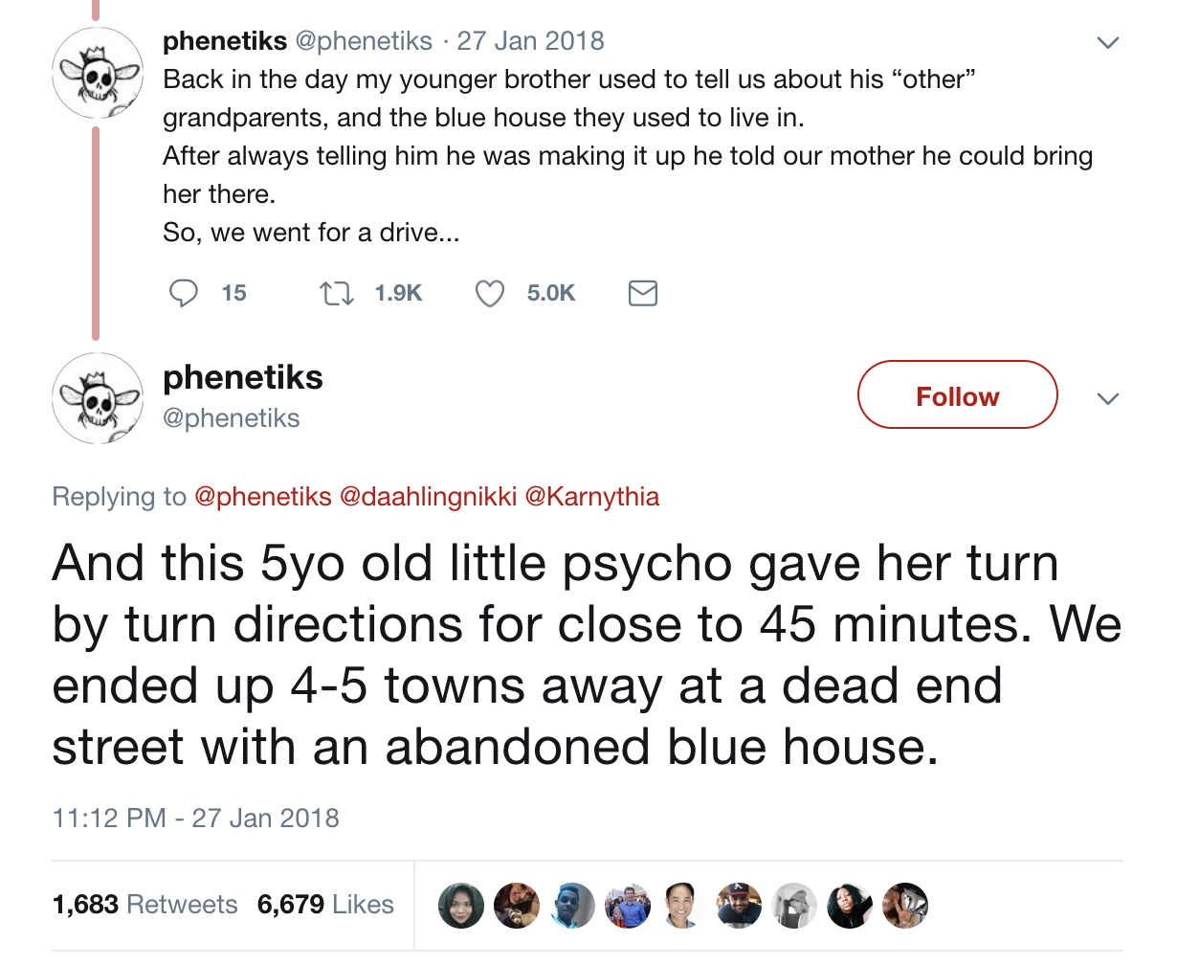Click the bold phenetiks display name
Image resolution: width=1177 pixels, height=965 pixels.
click(243, 378)
